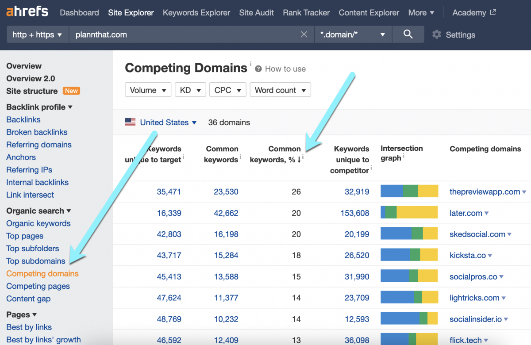The height and width of the screenshot is (345, 531).
Task: Open Academy via the external-link icon
Action: [493, 12]
